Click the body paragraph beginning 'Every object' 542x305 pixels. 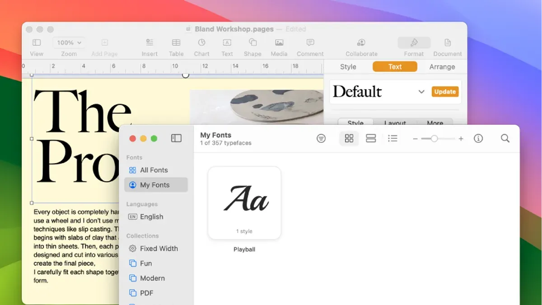pyautogui.click(x=76, y=246)
